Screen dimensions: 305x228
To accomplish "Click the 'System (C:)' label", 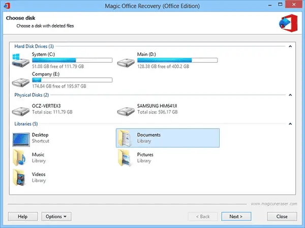I will coord(43,54).
